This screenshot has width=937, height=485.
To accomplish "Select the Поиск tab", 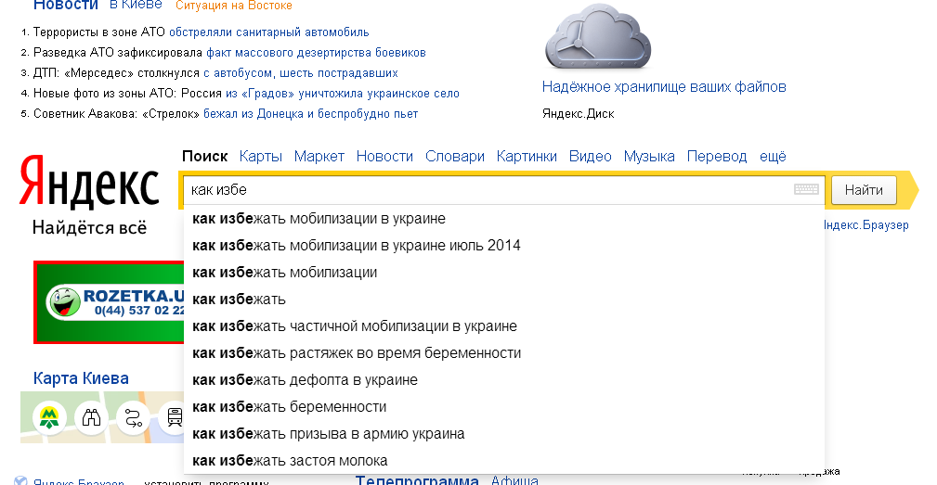I will tap(204, 157).
